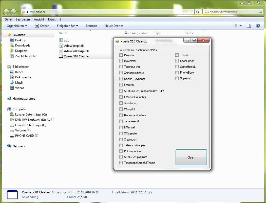The height and width of the screenshot is (203, 266).
Task: Open the recent pages dropdown arrow
Action: point(18,12)
